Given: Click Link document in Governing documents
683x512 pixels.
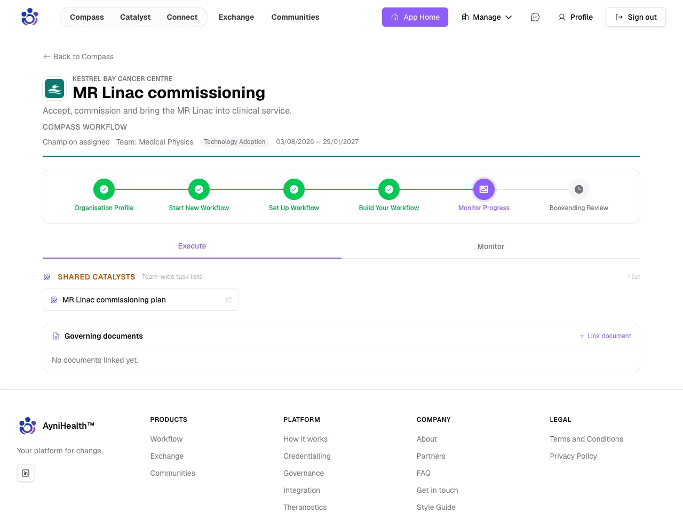Looking at the screenshot, I should [x=605, y=336].
